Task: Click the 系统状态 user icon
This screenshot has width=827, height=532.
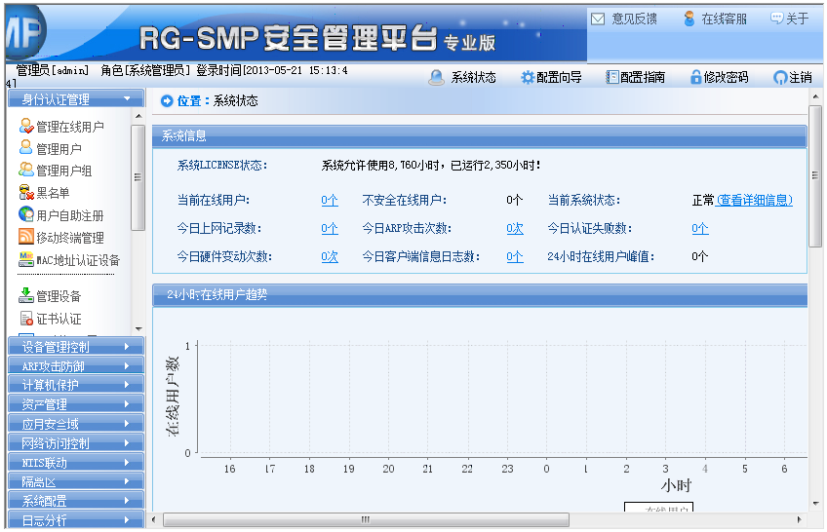Action: pyautogui.click(x=436, y=77)
